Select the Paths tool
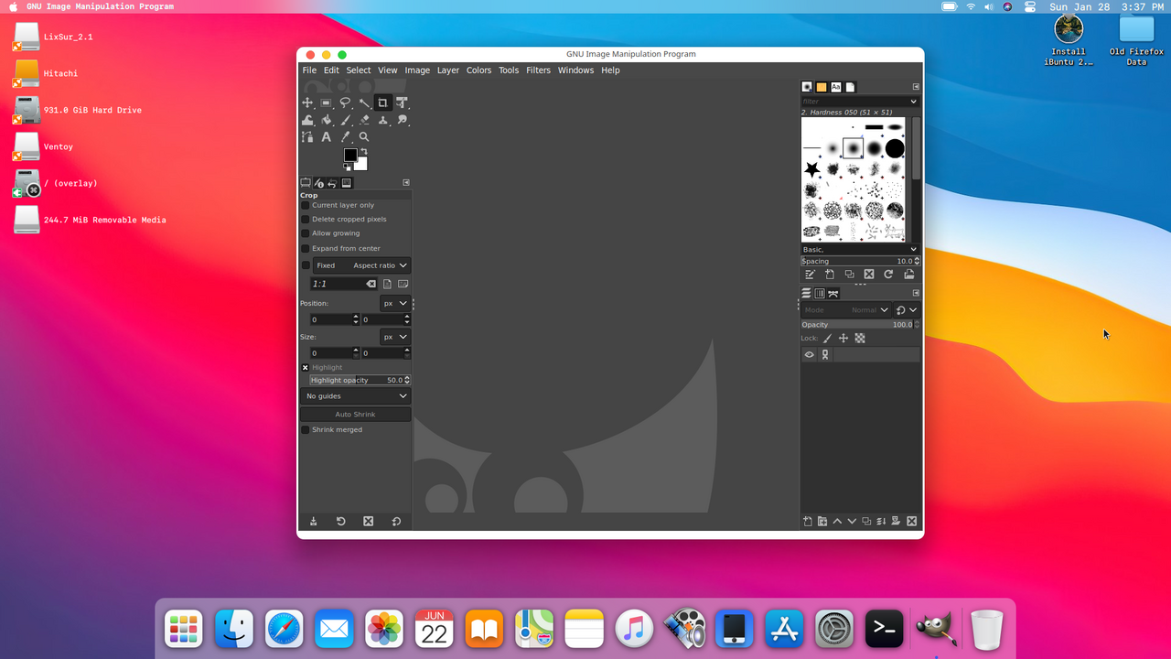Viewport: 1171px width, 659px height. pyautogui.click(x=307, y=137)
